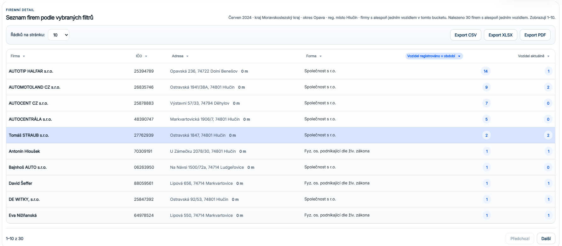Select the Bajnhoš AUTO s.r.o. company name
This screenshot has width=562, height=246.
pyautogui.click(x=28, y=167)
